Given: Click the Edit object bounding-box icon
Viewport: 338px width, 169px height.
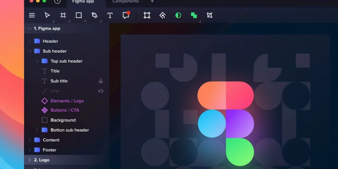Looking at the screenshot, I should point(147,15).
